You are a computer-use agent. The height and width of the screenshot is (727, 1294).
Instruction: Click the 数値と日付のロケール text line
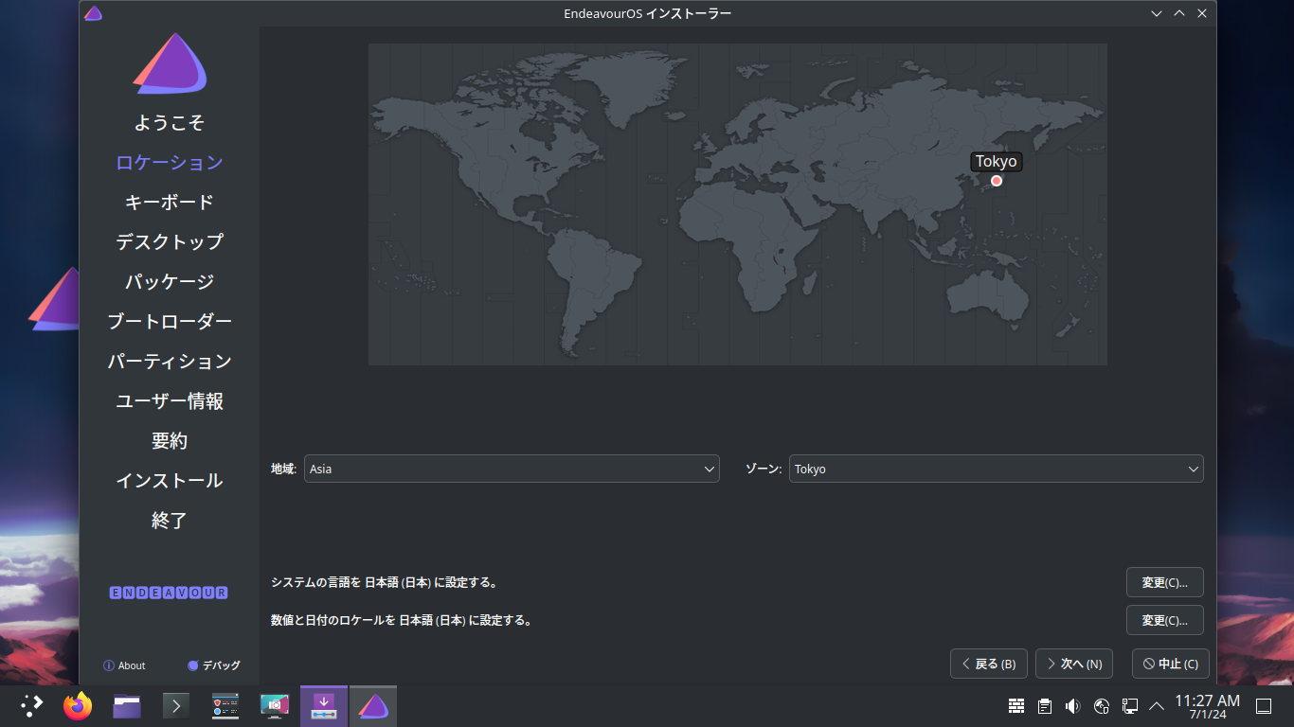pyautogui.click(x=402, y=620)
